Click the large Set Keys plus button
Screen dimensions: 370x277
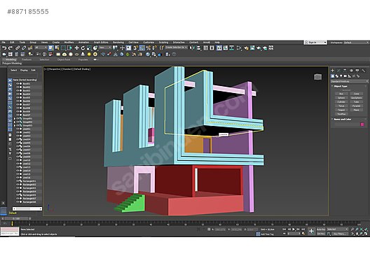[x=311, y=232]
